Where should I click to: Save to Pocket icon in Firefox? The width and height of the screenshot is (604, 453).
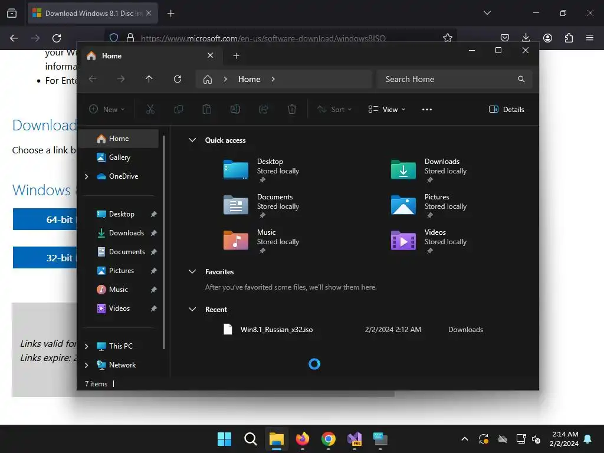click(505, 38)
